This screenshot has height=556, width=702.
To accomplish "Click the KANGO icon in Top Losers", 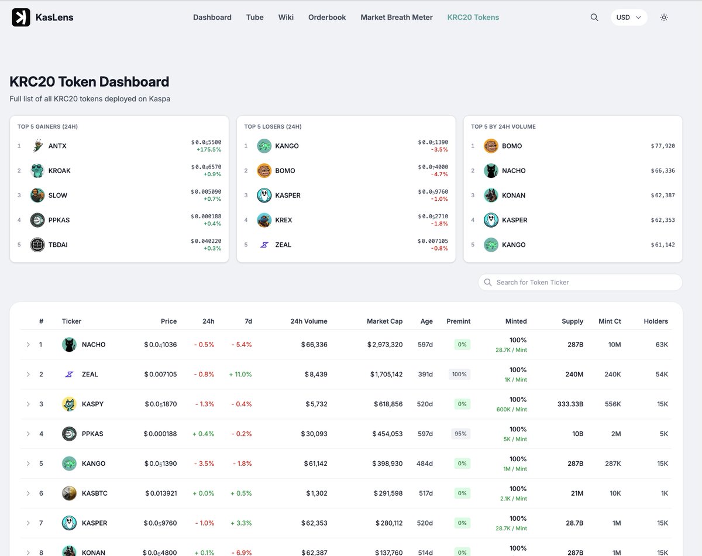I will pos(264,146).
